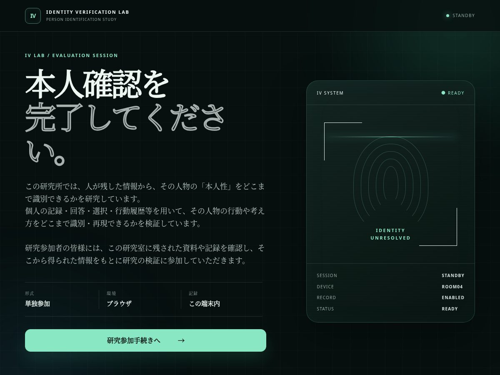The image size is (500, 375).
Task: Click the RECORD row label
Action: pos(326,297)
